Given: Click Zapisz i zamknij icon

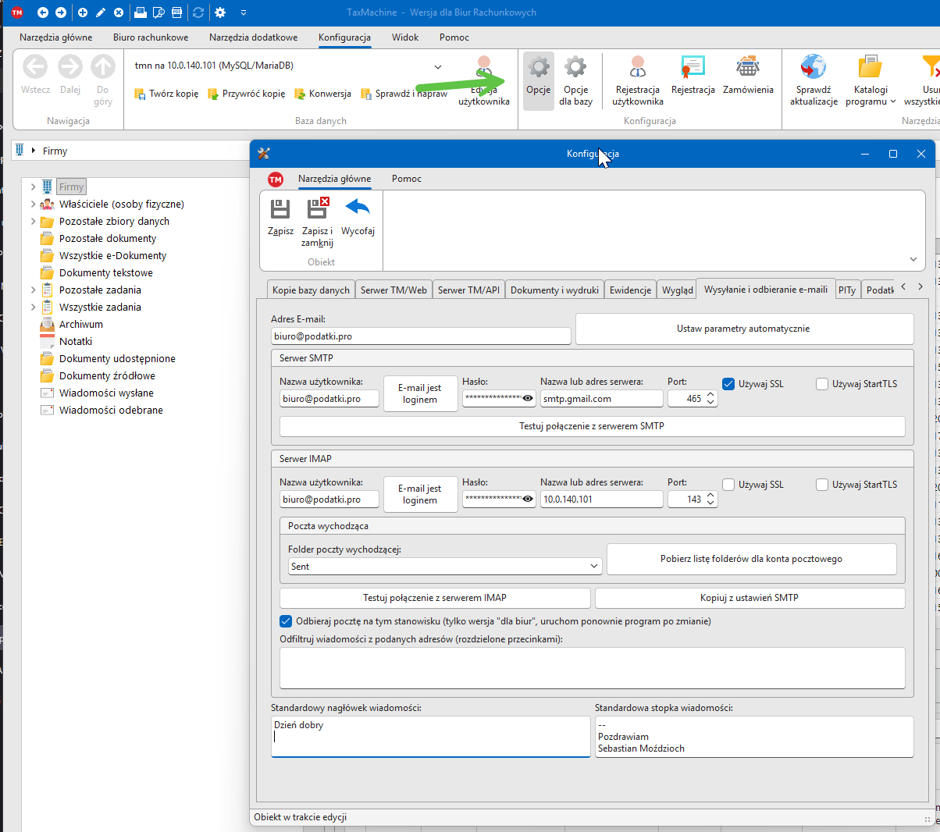Looking at the screenshot, I should pyautogui.click(x=317, y=209).
